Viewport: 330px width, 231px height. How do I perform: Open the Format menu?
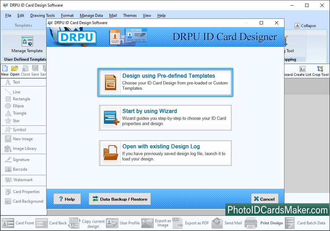(67, 16)
